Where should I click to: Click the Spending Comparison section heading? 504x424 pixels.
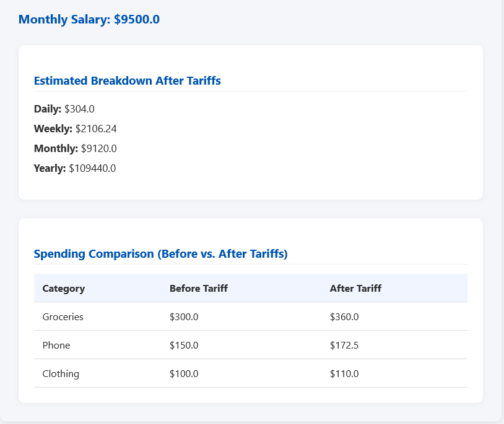click(160, 254)
